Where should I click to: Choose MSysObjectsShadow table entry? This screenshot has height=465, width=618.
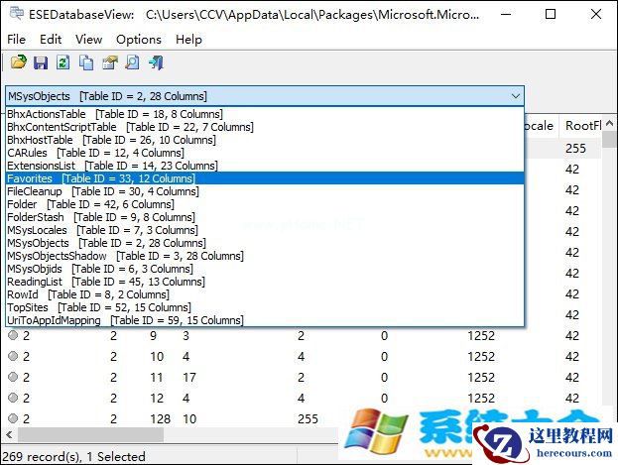[265, 256]
